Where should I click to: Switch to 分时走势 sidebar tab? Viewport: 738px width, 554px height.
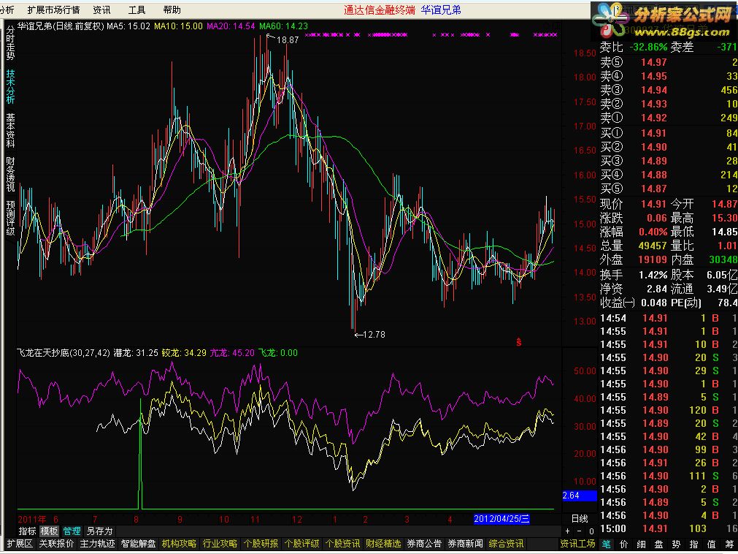coord(10,43)
